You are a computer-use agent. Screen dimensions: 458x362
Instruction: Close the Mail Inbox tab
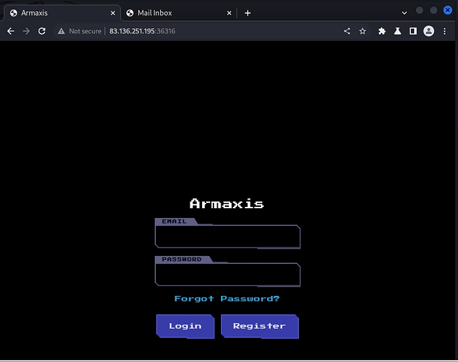click(x=229, y=12)
